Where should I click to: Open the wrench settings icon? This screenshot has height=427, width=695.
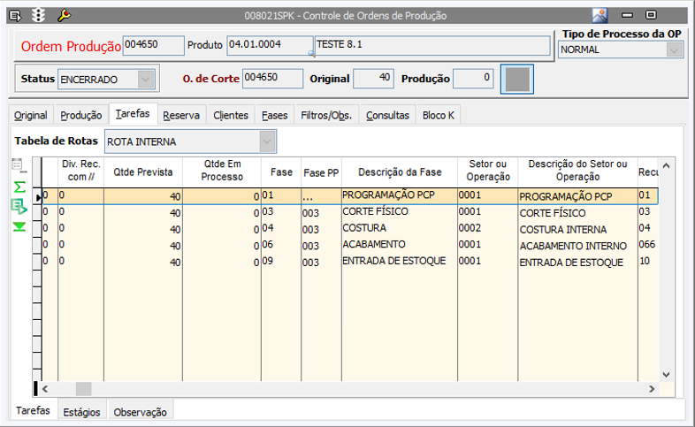64,16
